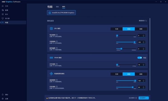
Task: Click the 内存速度 memory speed slider handle
Action: click(x=117, y=65)
